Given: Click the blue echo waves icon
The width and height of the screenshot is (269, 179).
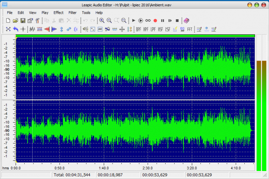Looking at the screenshot, I should [x=76, y=29].
